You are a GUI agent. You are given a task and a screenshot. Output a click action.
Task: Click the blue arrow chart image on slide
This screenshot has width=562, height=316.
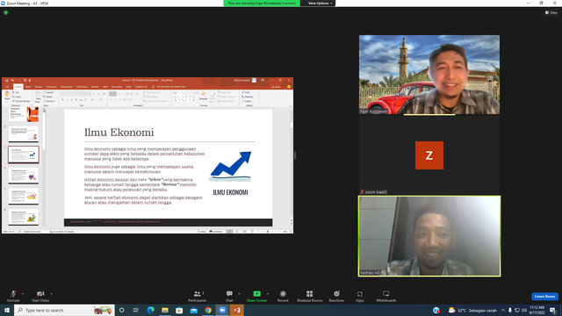(230, 166)
